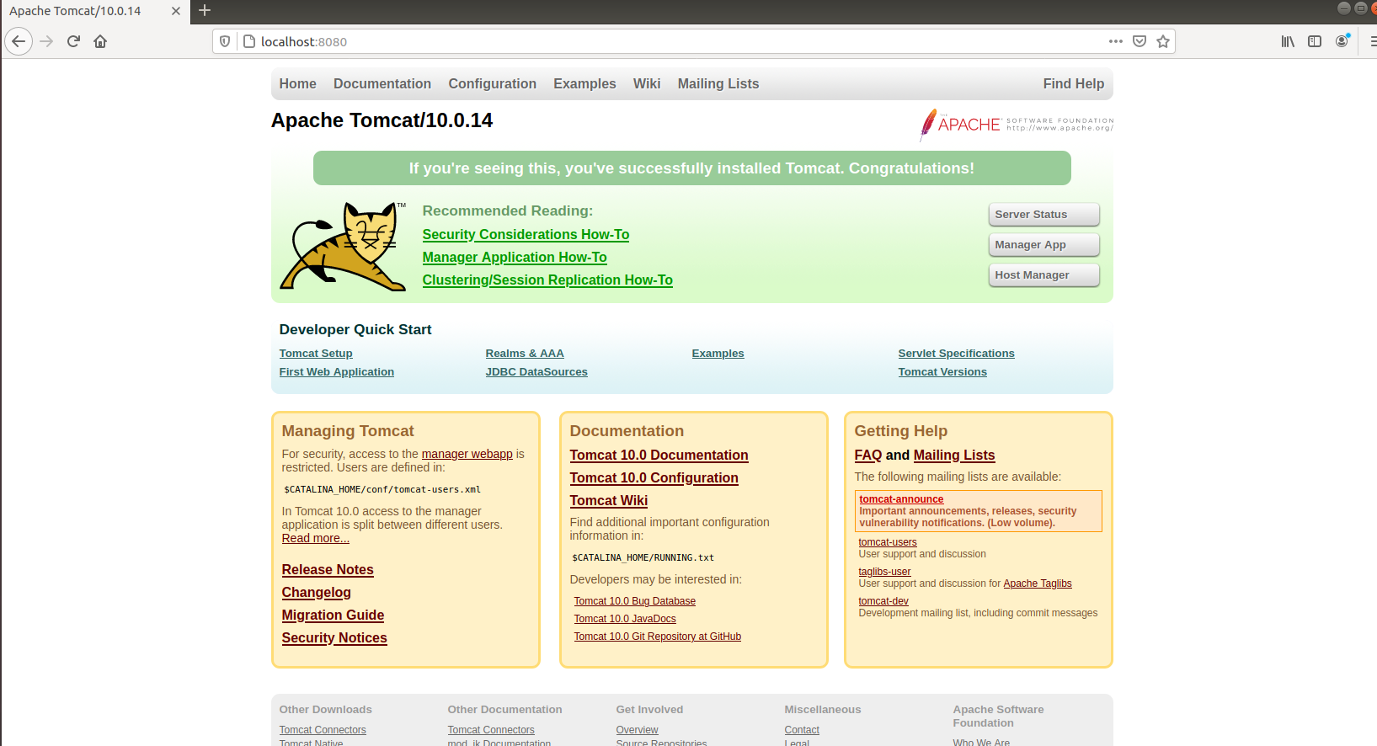Click Find Help in the nav bar

coord(1074,84)
